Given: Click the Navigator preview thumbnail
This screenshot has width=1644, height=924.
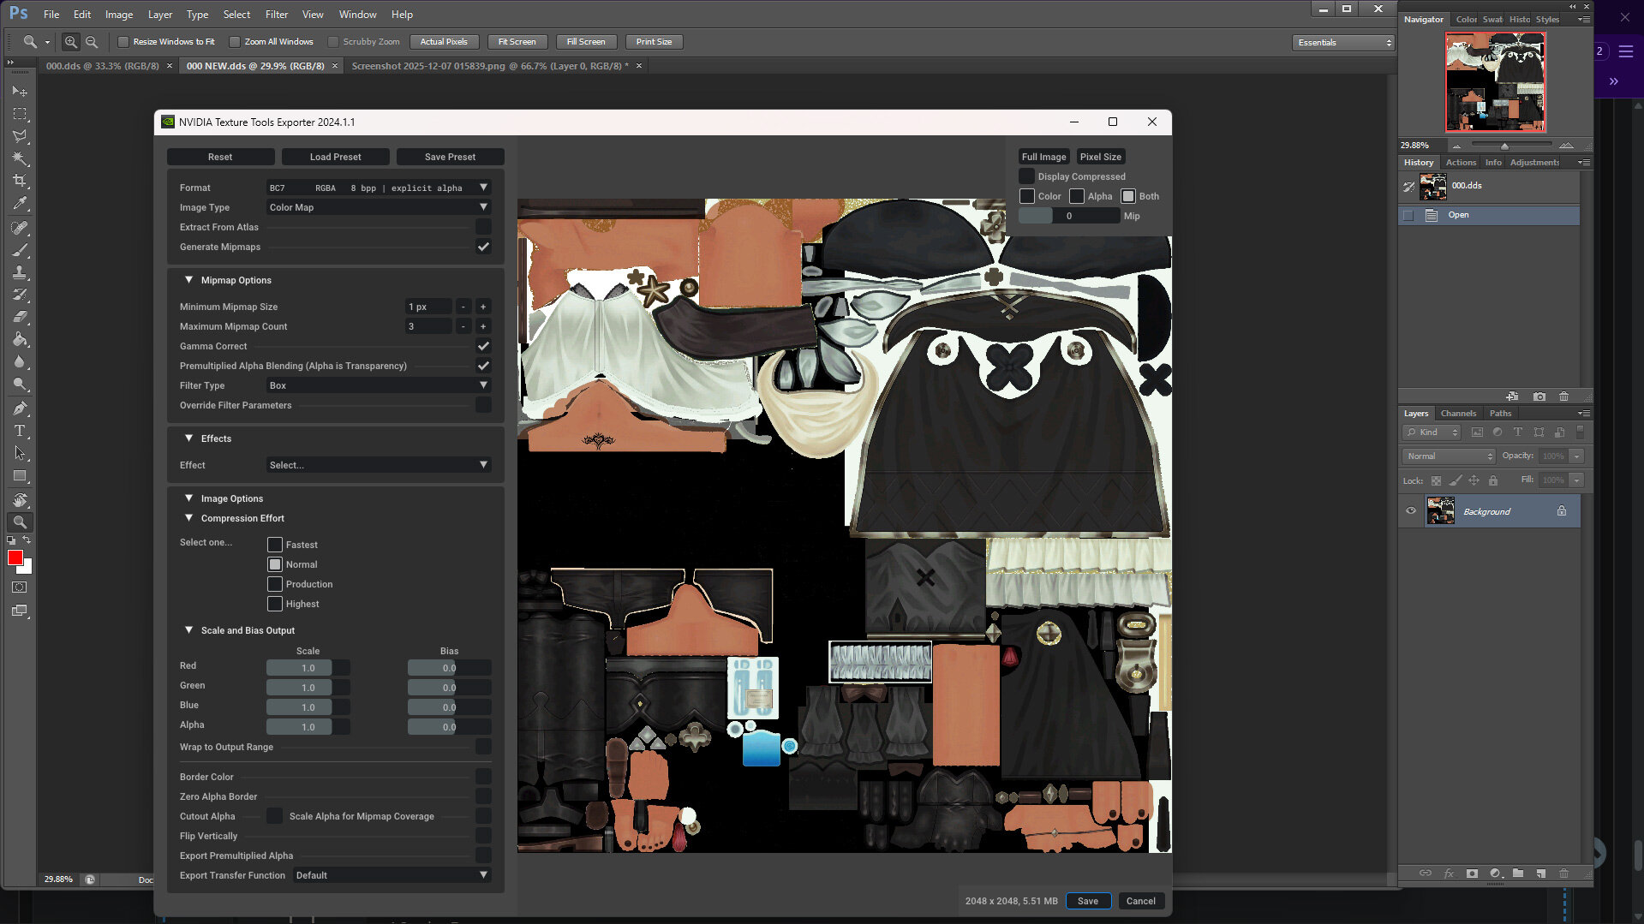Looking at the screenshot, I should (1496, 81).
